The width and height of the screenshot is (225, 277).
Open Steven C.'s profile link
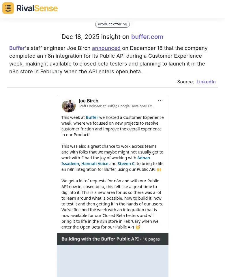126,164
